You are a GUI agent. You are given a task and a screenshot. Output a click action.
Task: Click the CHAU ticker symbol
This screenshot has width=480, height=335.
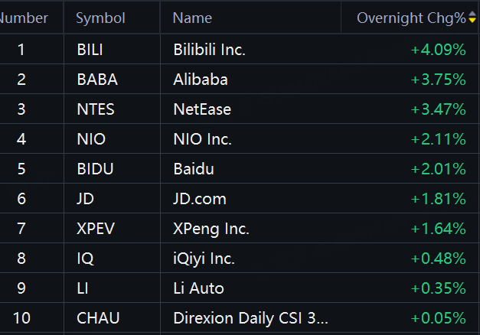98,318
